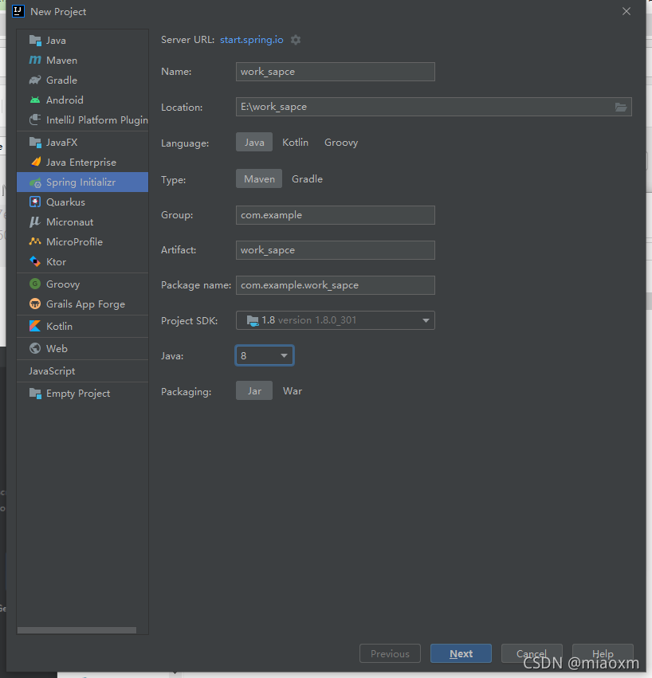Click the Group input field

tap(336, 215)
